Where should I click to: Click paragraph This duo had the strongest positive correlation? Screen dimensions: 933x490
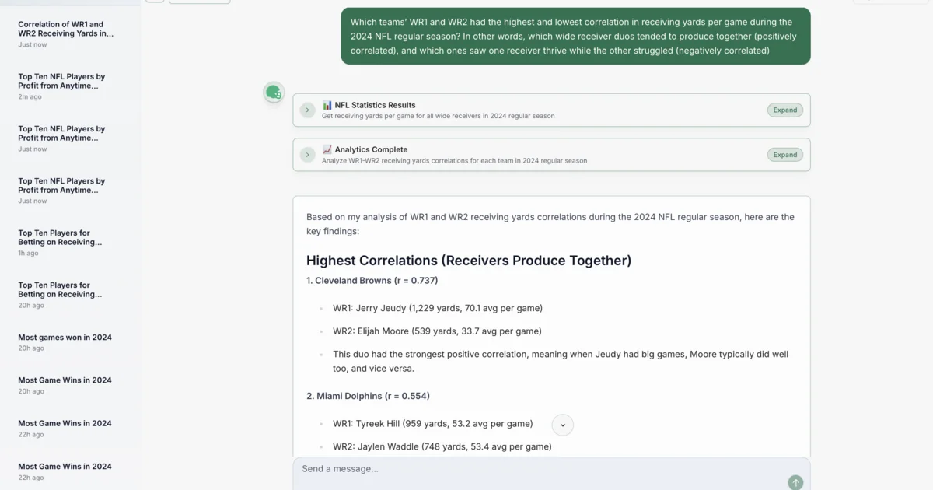point(561,361)
